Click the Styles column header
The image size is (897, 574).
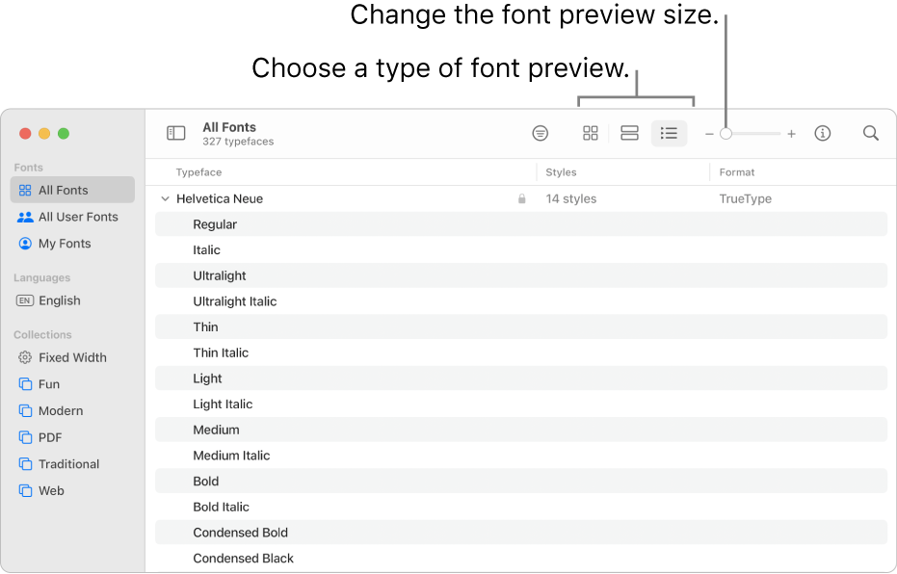tap(560, 172)
